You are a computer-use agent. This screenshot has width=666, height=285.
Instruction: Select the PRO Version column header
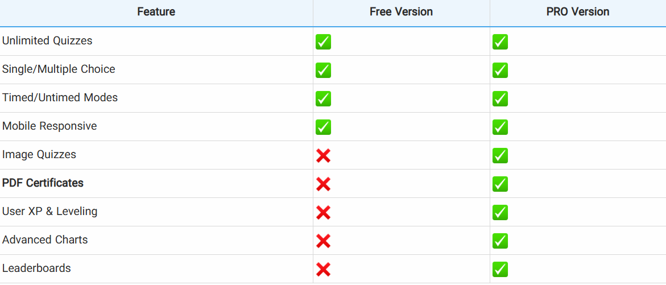point(577,12)
